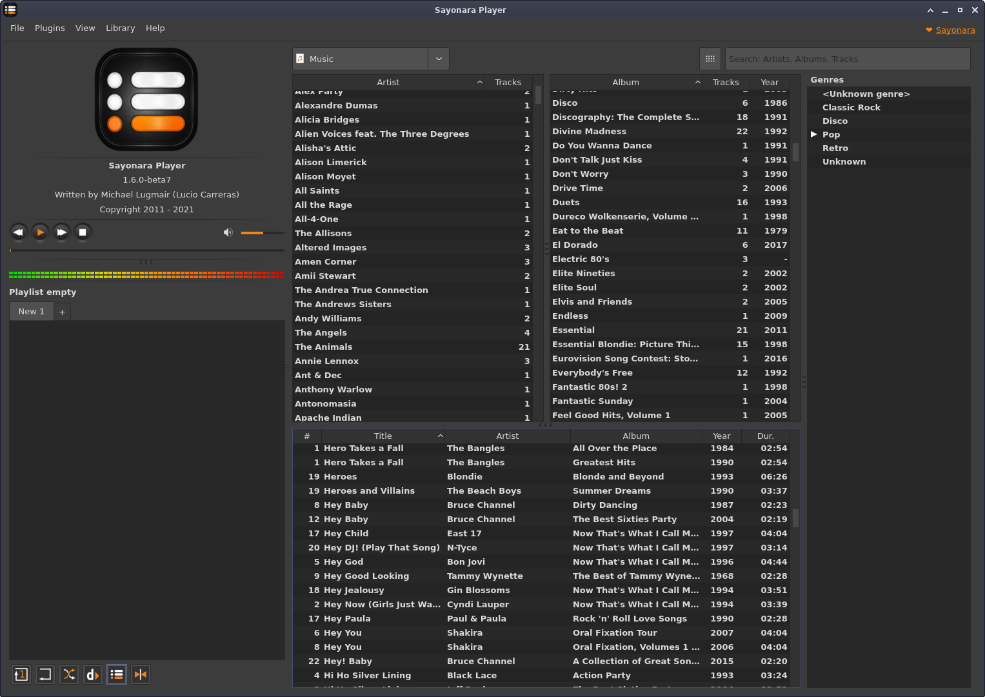Select album Everybody's Free
985x697 pixels.
(x=670, y=372)
